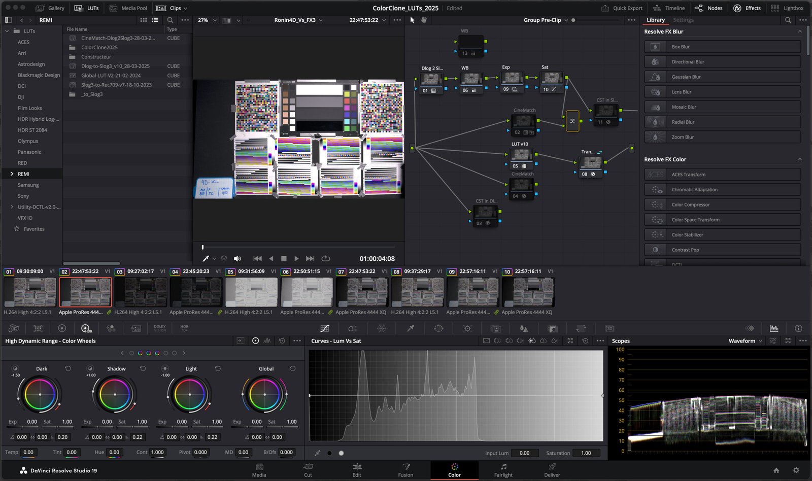Open the Stereoscopic 3D palette
Image resolution: width=812 pixels, height=481 pixels.
[610, 328]
